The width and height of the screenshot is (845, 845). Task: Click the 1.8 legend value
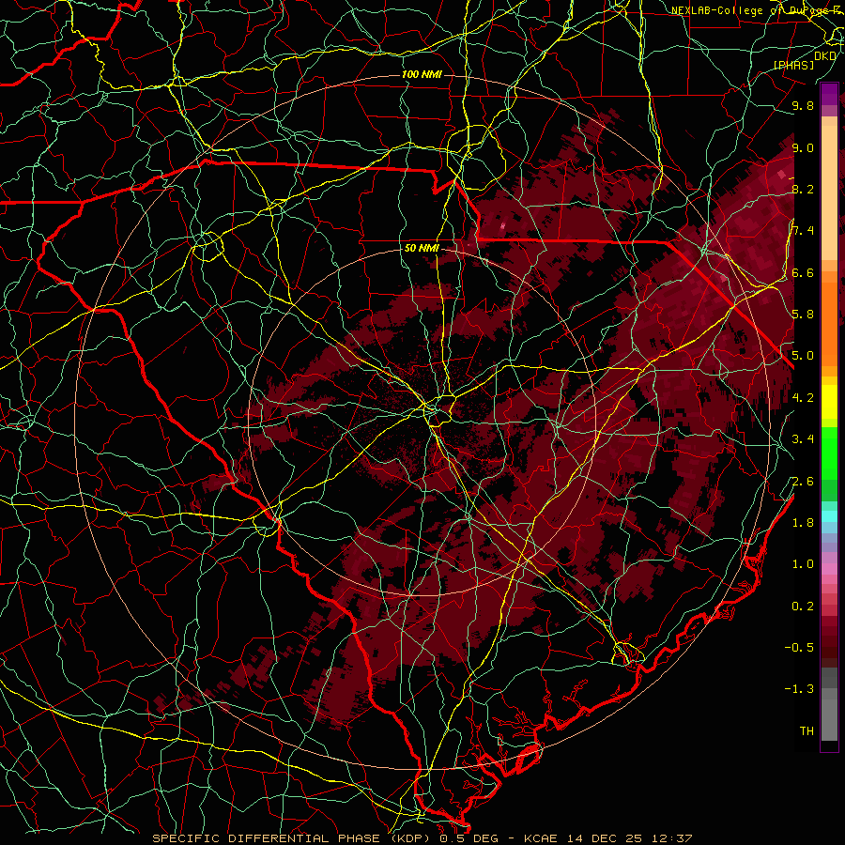click(x=803, y=523)
